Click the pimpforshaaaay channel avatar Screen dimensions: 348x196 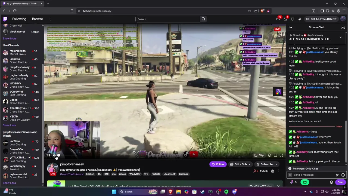pos(52,168)
